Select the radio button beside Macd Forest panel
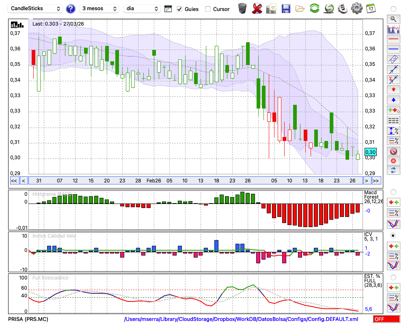 click(x=393, y=192)
